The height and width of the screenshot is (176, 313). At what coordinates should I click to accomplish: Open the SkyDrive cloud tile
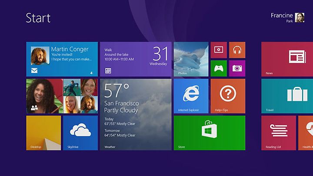(80, 133)
